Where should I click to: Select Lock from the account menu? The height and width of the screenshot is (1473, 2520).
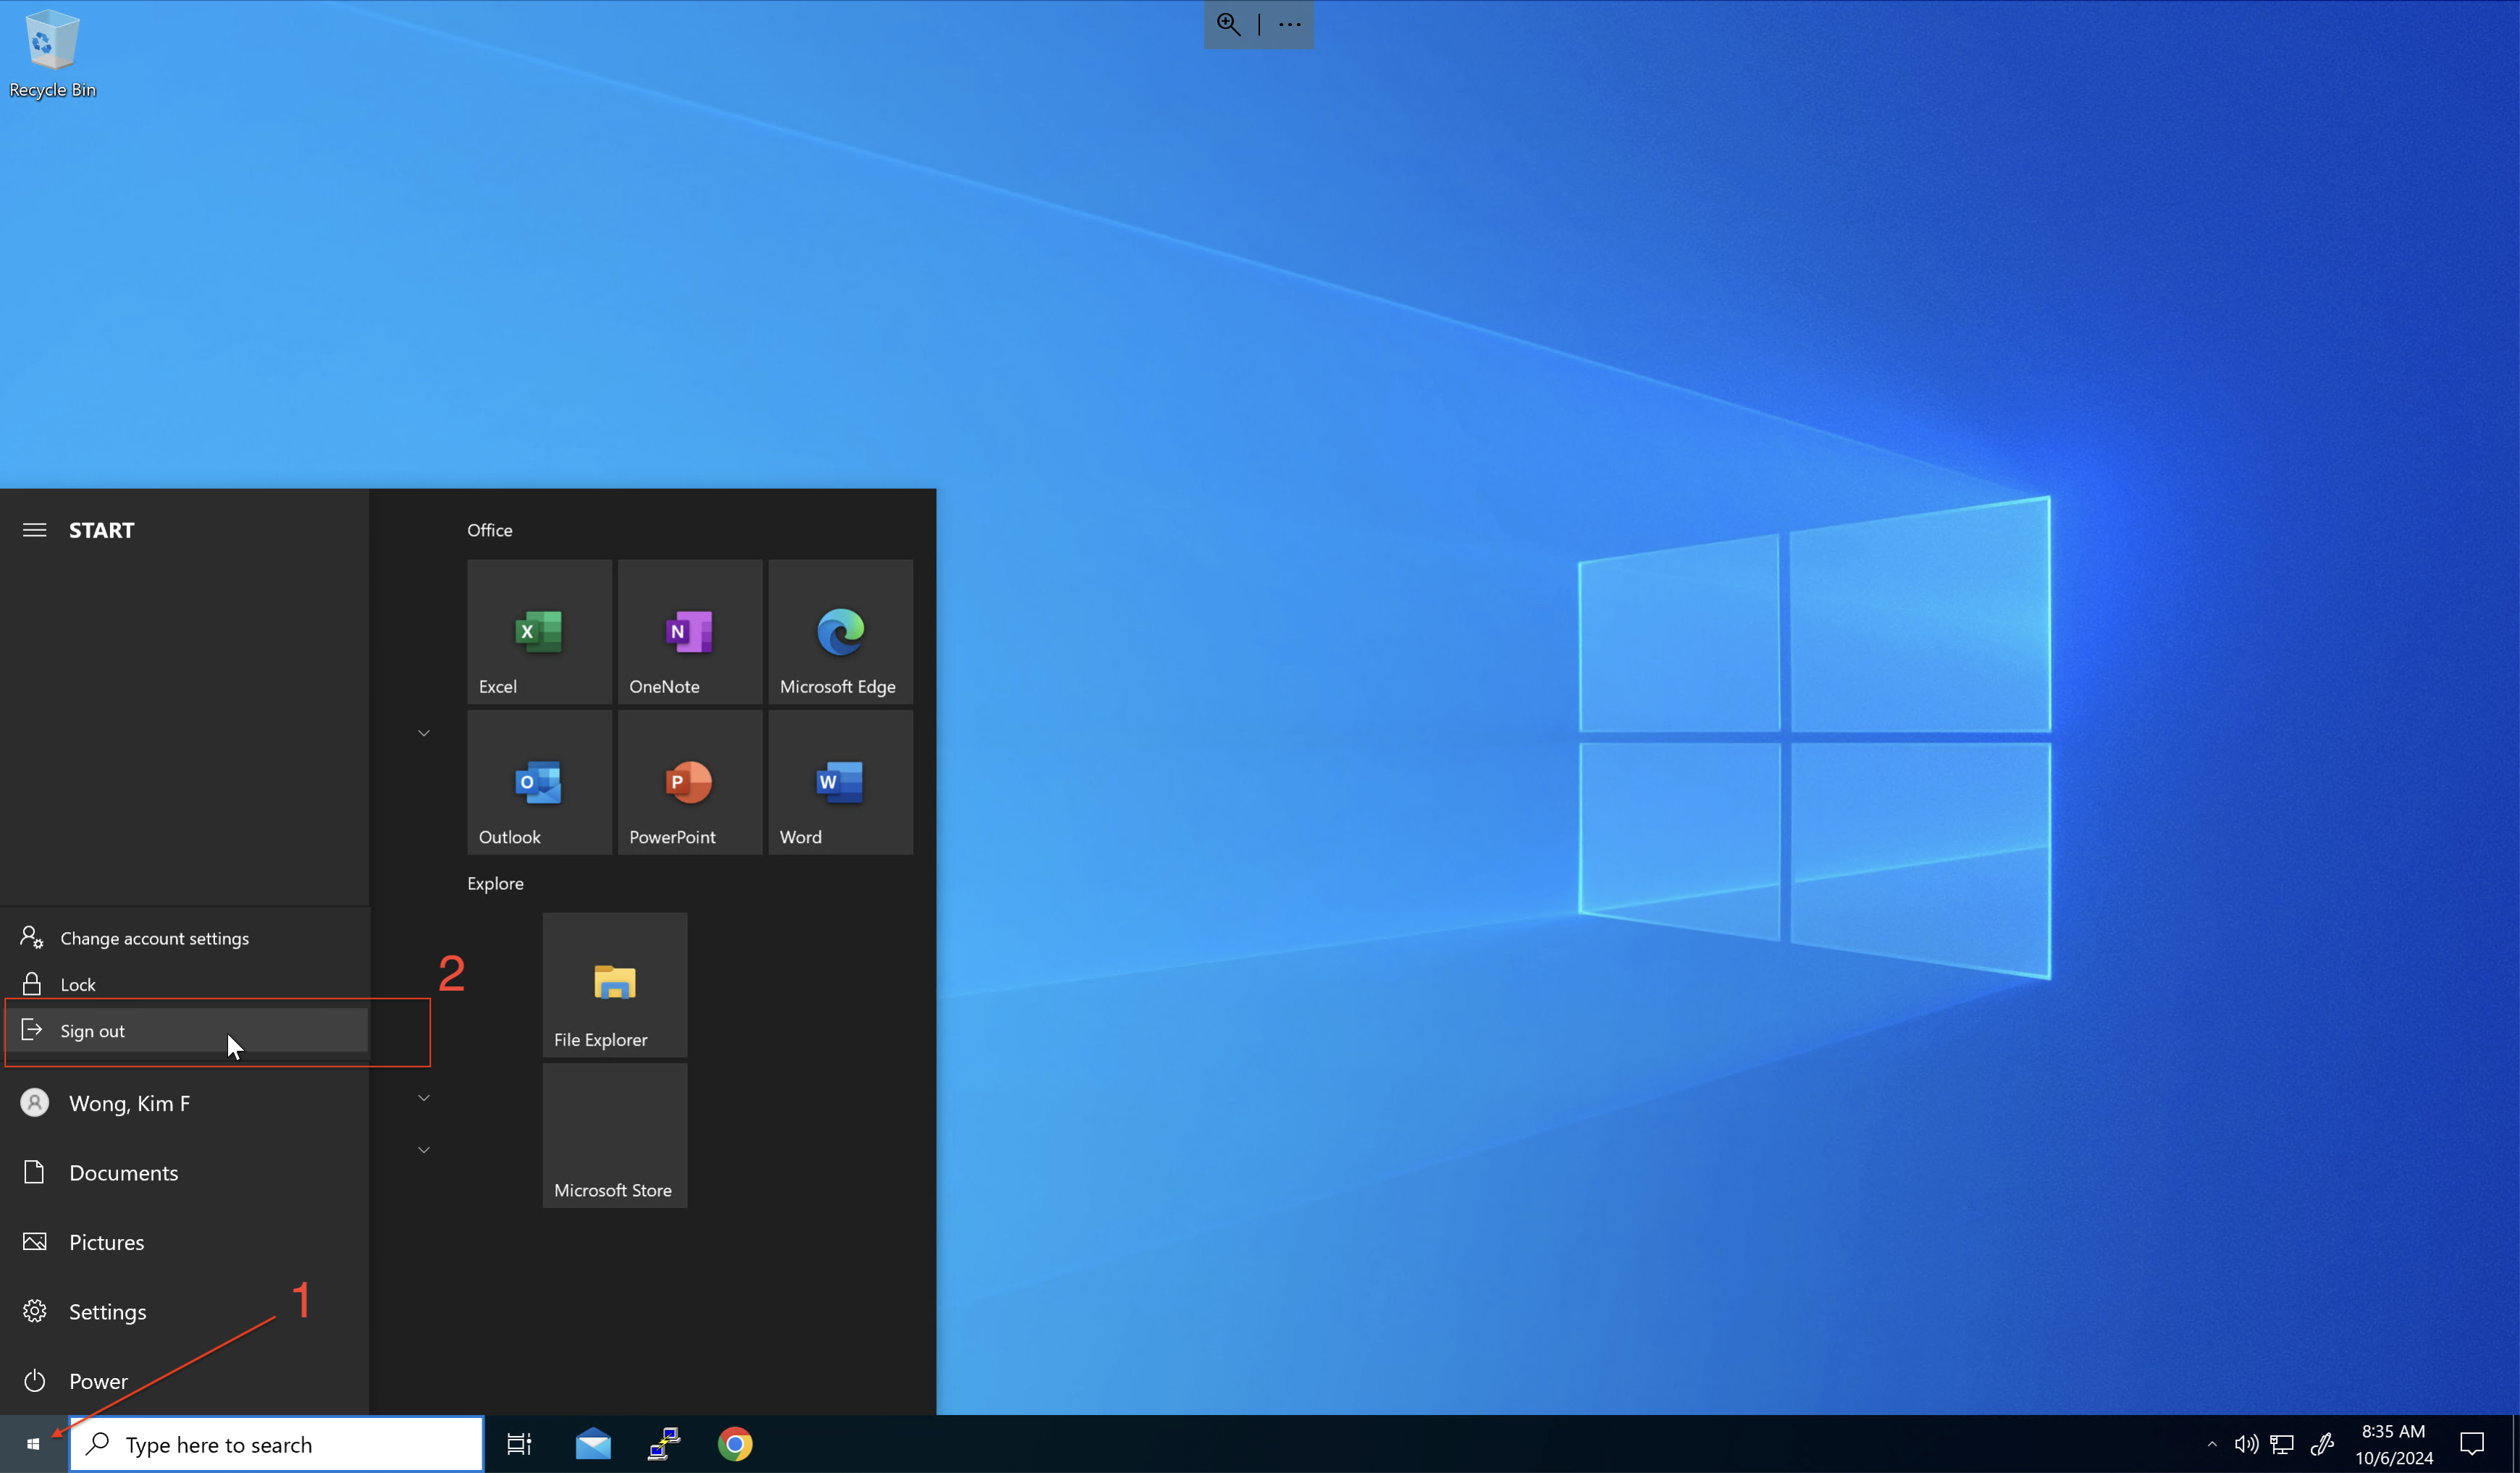click(x=185, y=984)
